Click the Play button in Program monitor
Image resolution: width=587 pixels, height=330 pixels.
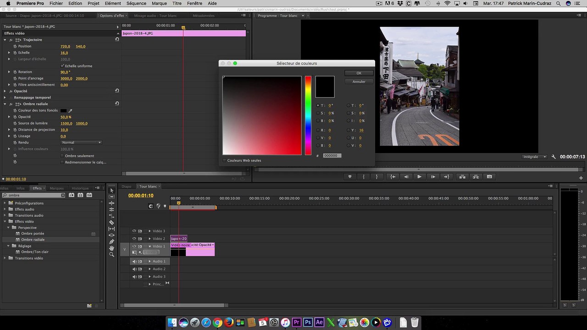[x=419, y=176]
